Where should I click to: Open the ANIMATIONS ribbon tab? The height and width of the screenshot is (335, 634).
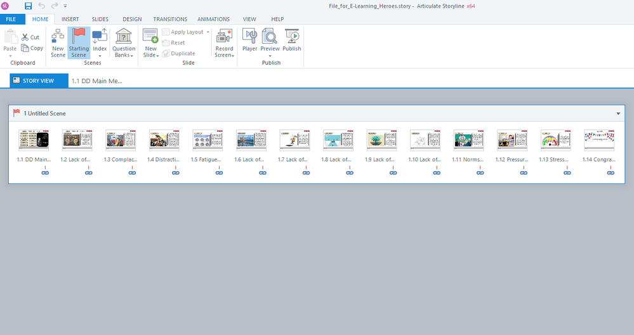(x=213, y=19)
